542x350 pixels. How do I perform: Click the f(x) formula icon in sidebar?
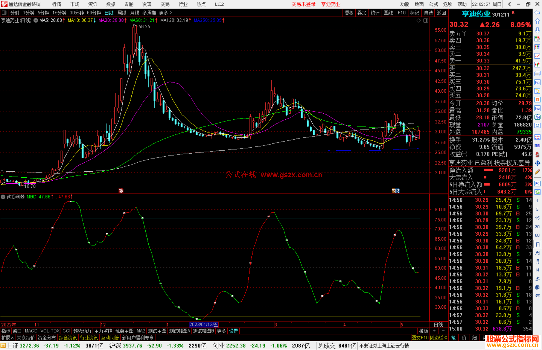537,117
